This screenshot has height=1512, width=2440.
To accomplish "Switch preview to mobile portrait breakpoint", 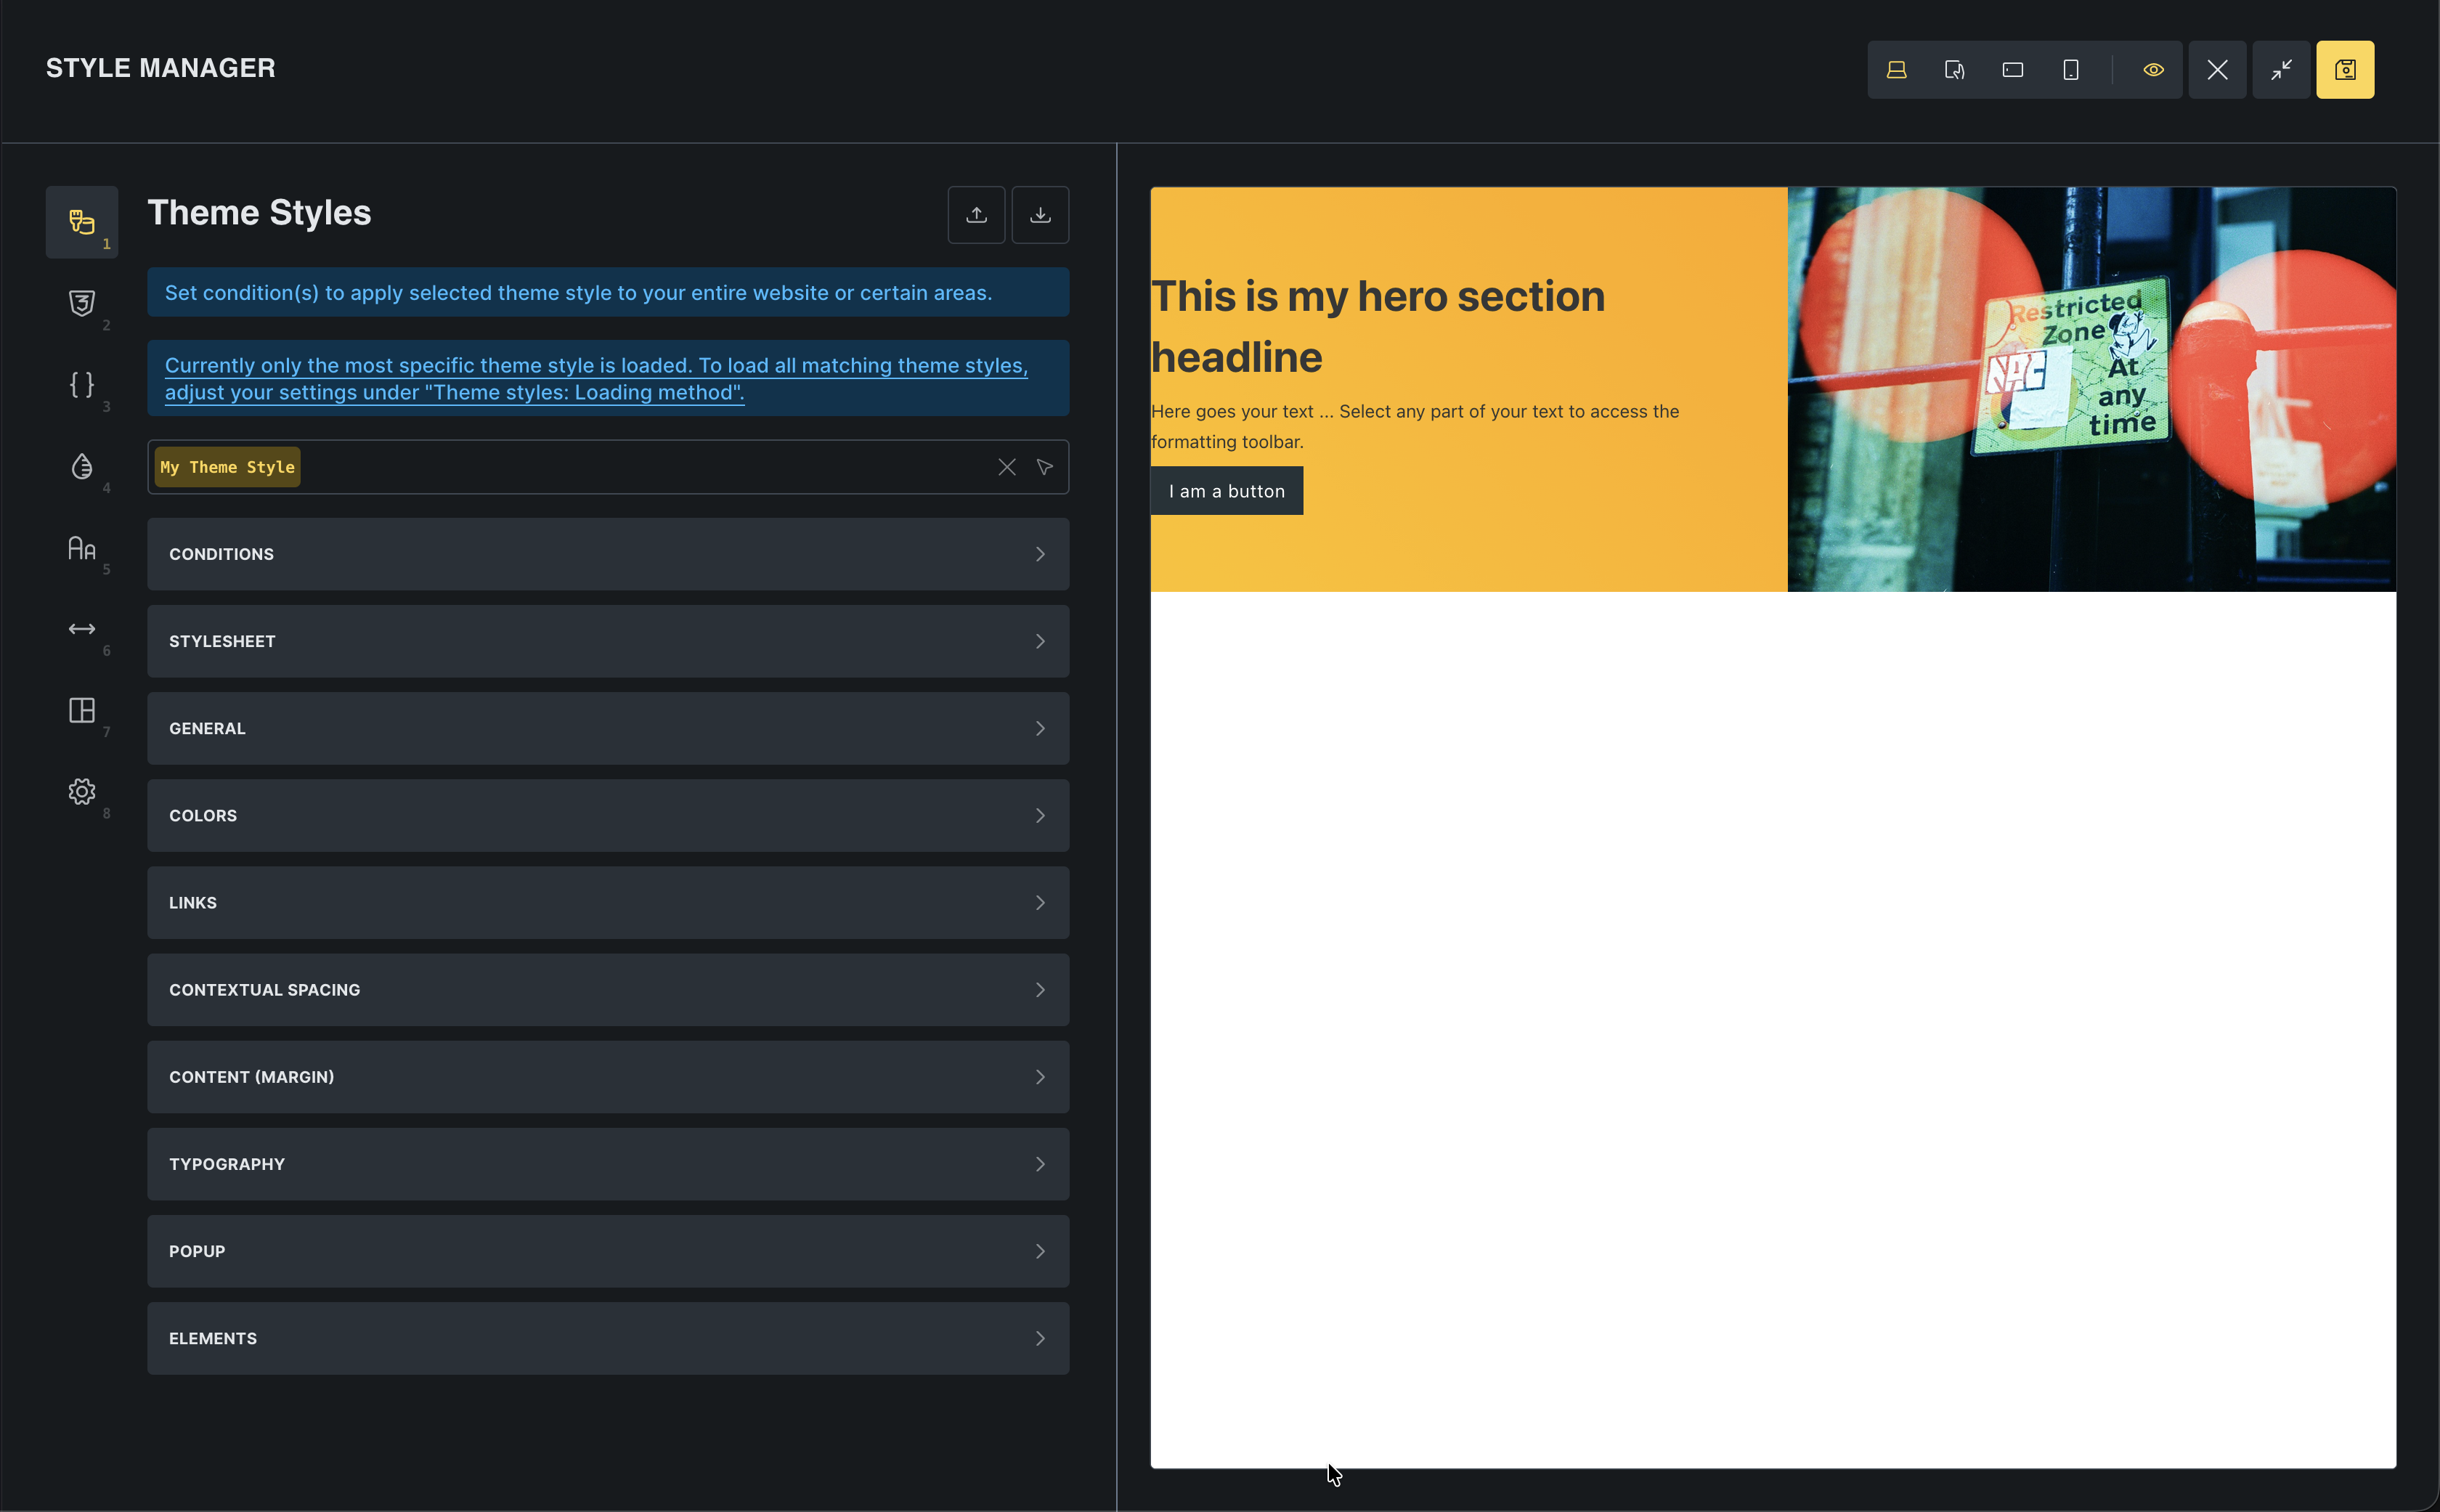I will click(x=2071, y=70).
